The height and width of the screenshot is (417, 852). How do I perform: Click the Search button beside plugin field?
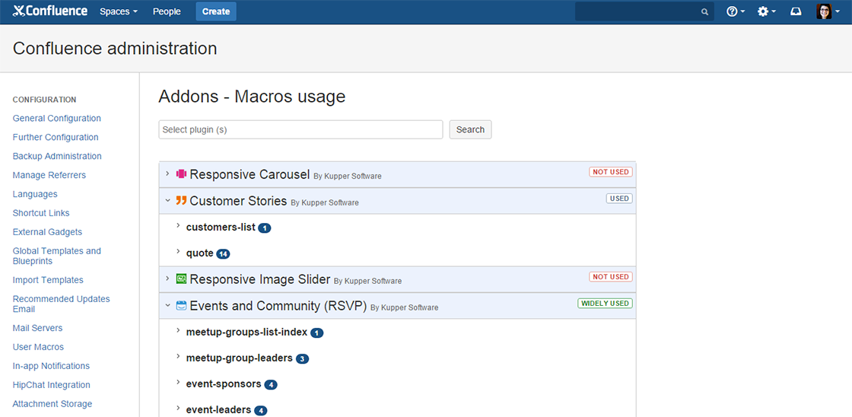[x=470, y=129]
